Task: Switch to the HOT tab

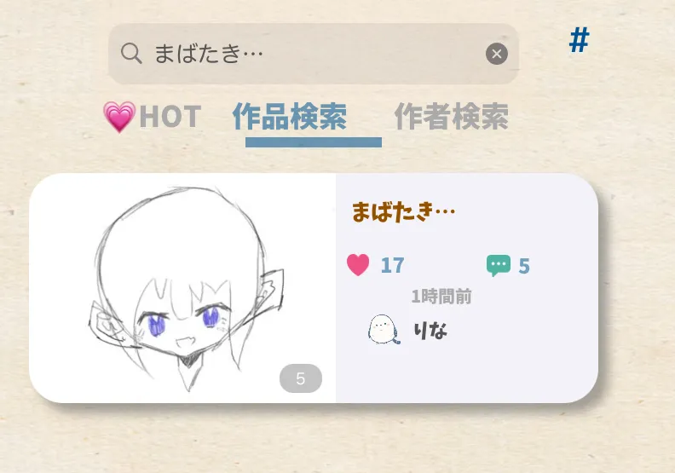Action: pyautogui.click(x=170, y=116)
